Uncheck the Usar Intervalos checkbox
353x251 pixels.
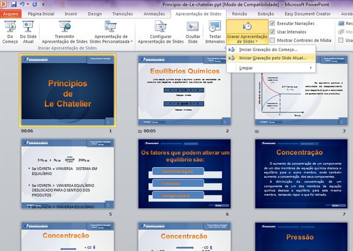[272, 32]
